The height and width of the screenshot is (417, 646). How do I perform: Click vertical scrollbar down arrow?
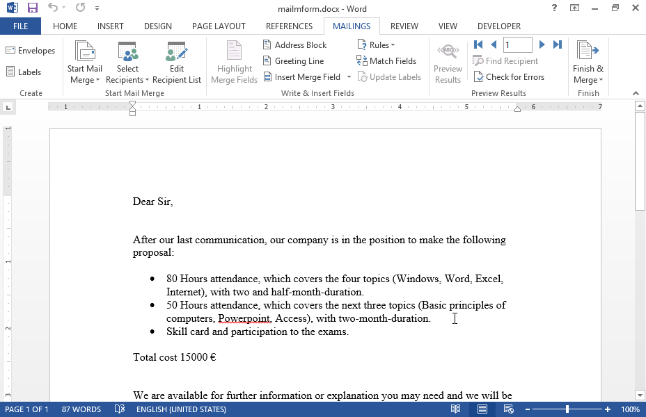tap(640, 395)
